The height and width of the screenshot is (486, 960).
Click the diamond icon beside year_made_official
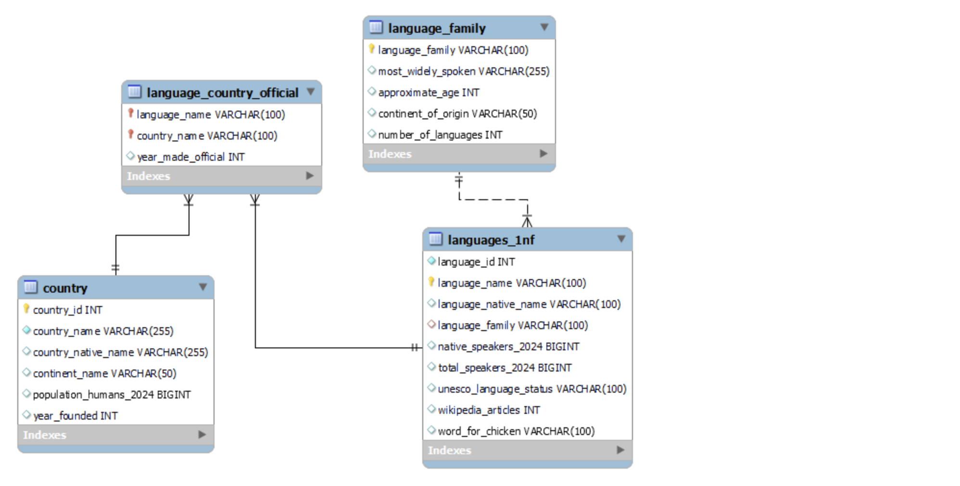(x=130, y=156)
